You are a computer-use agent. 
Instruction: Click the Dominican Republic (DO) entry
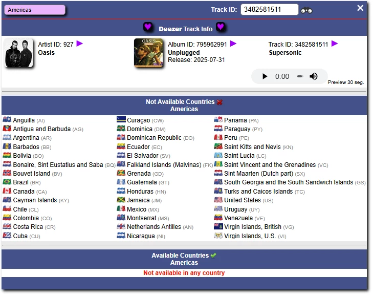156,138
